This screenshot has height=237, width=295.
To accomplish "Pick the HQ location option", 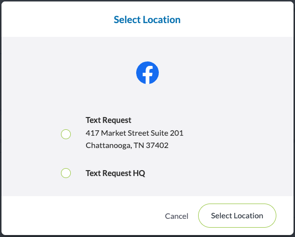I will pos(66,173).
